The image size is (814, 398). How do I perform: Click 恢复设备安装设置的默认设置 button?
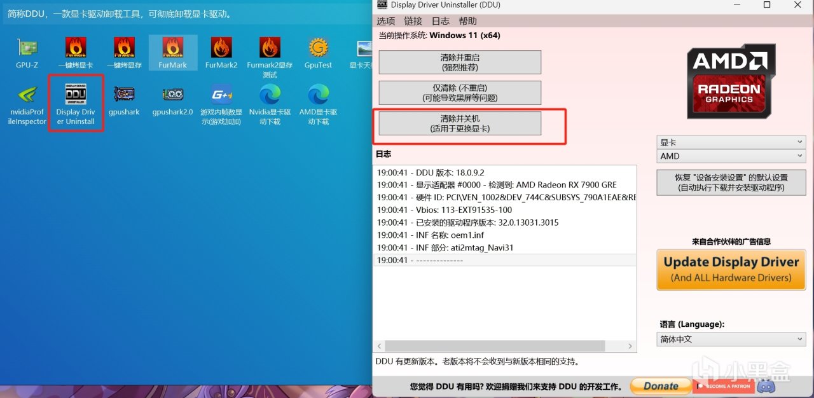coord(731,182)
